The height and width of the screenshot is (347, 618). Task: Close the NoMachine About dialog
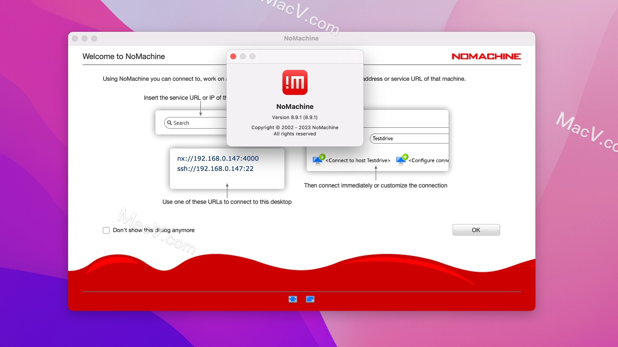click(233, 57)
